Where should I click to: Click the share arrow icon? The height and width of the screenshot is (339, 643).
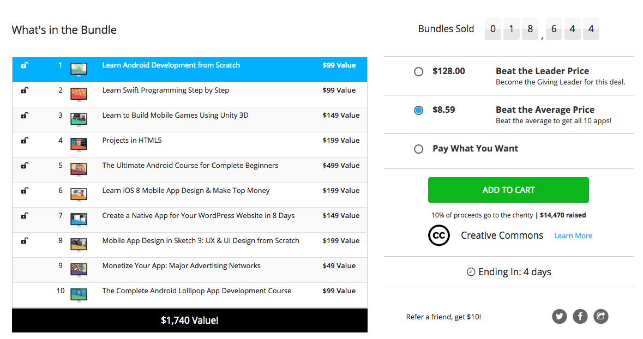[x=600, y=316]
